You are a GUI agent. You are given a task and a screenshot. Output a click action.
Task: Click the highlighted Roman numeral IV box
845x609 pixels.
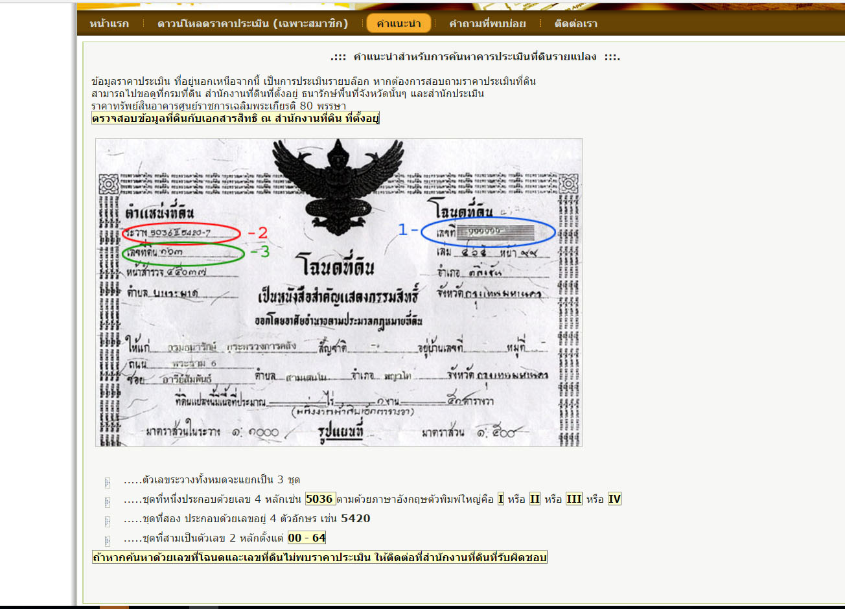click(614, 500)
